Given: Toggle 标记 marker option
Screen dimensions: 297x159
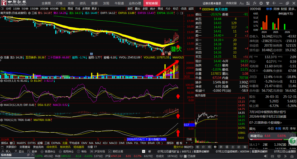Looking at the screenshot, I should pos(175,9).
